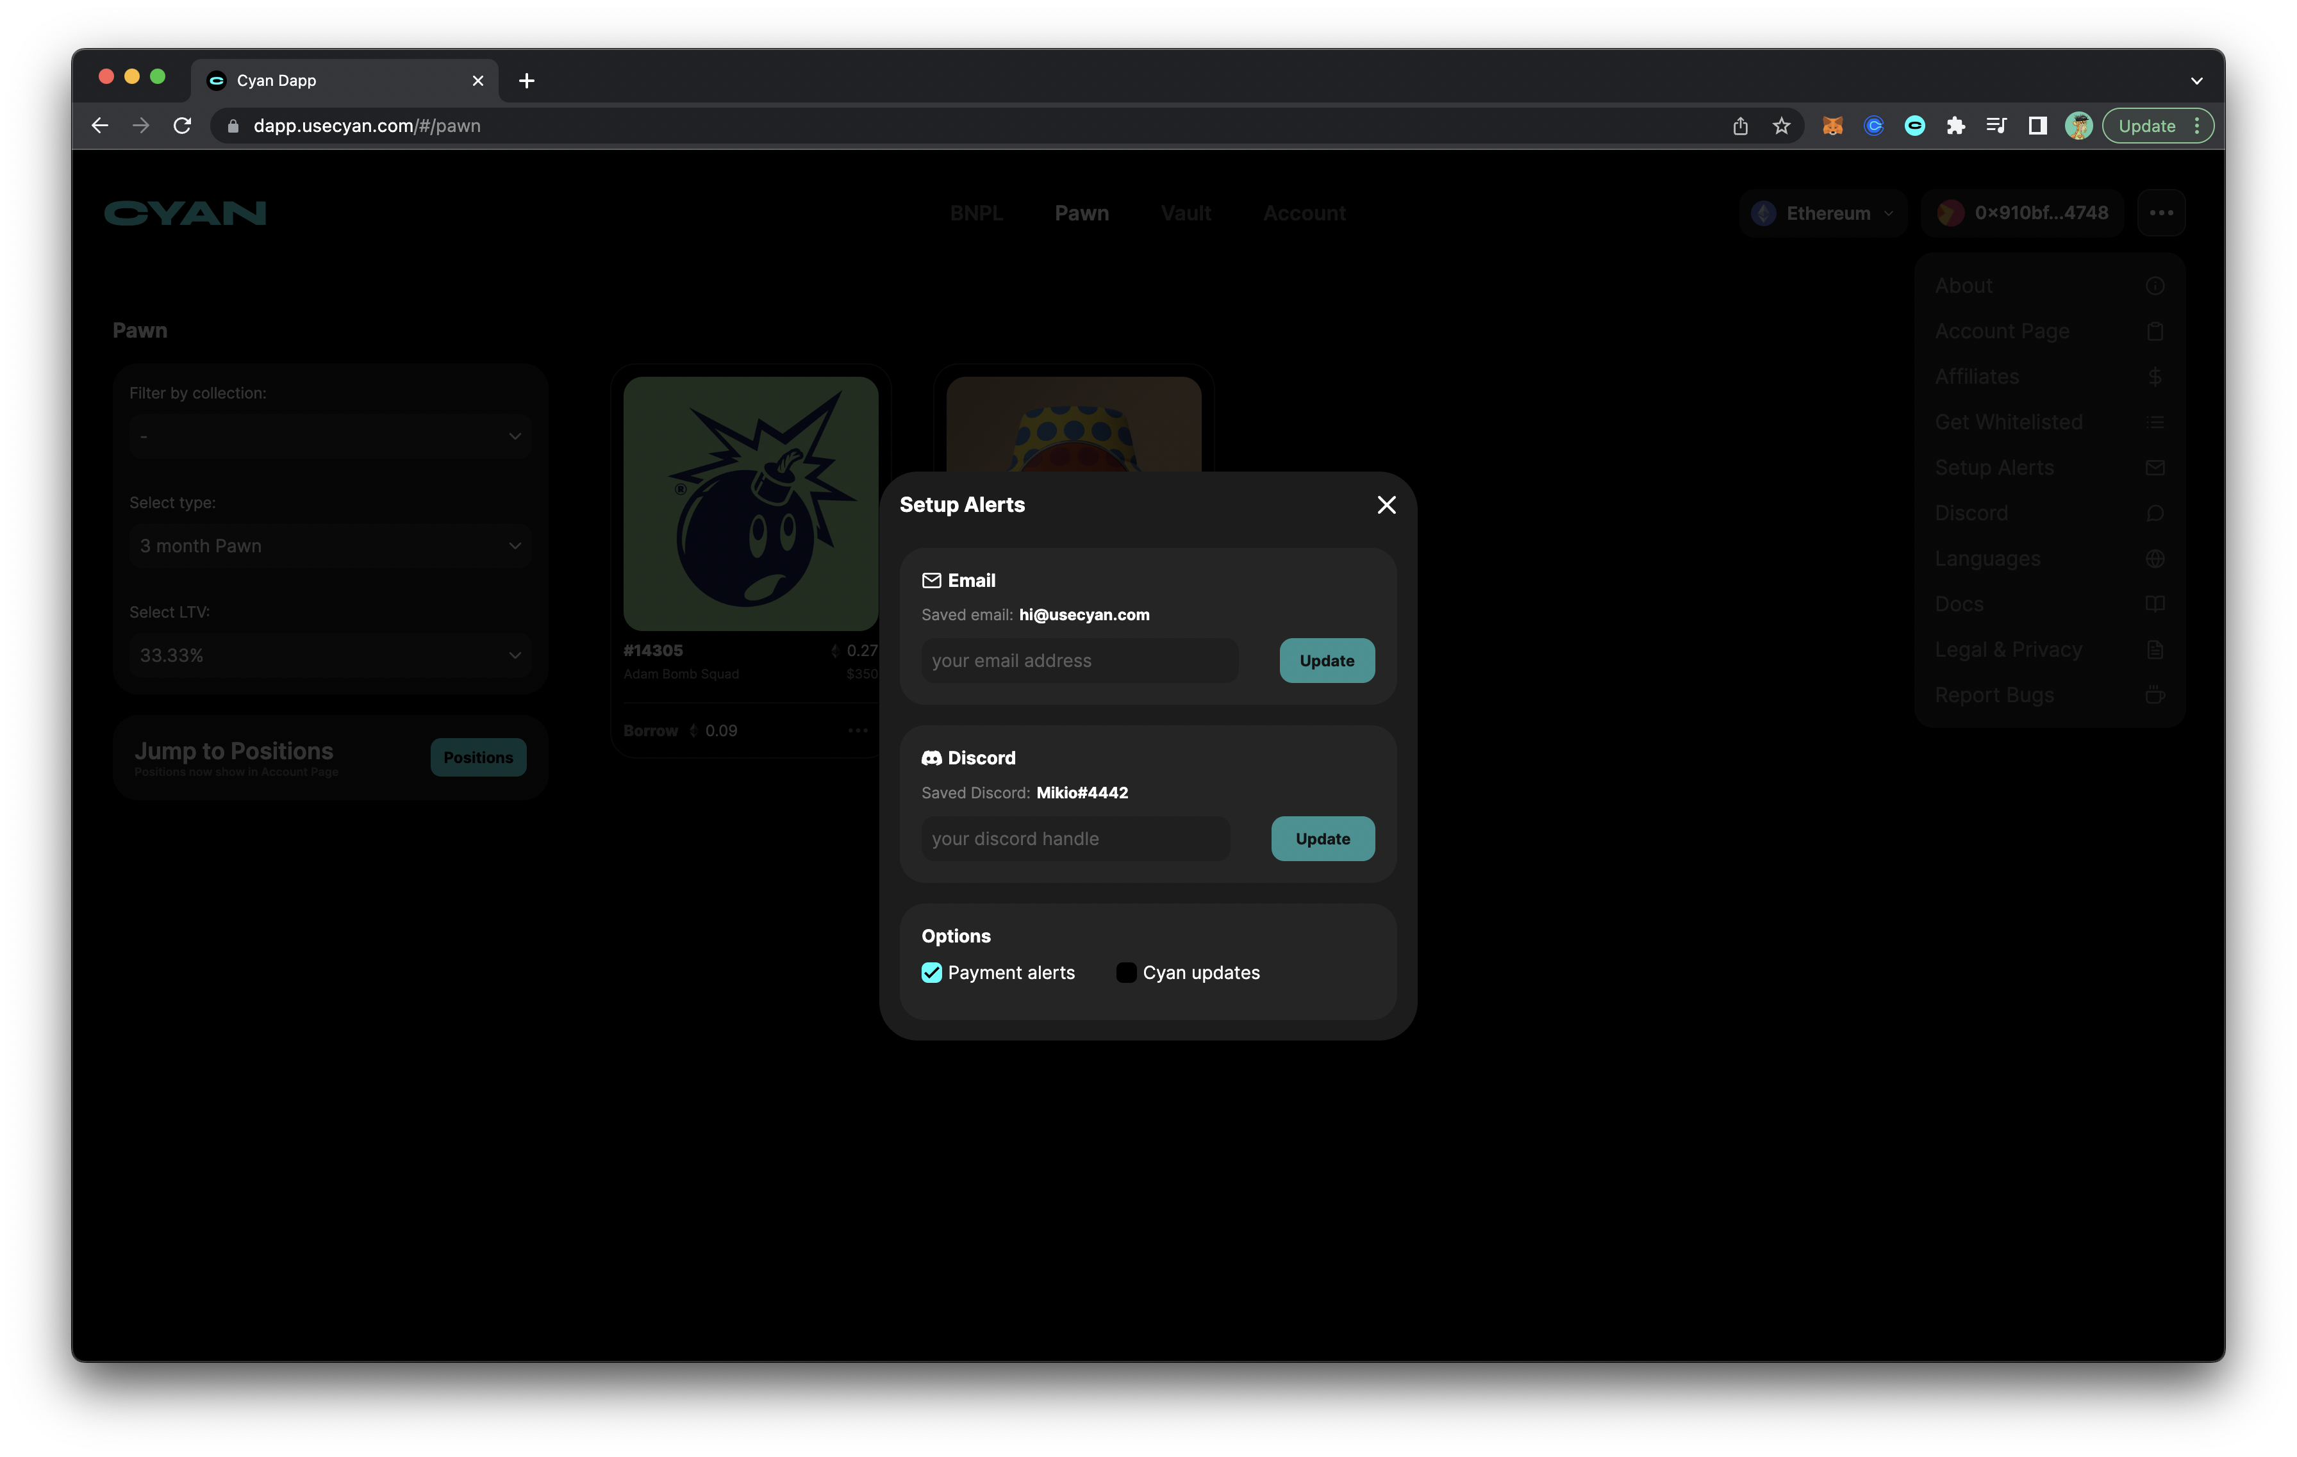
Task: Reload the page
Action: pyautogui.click(x=182, y=126)
